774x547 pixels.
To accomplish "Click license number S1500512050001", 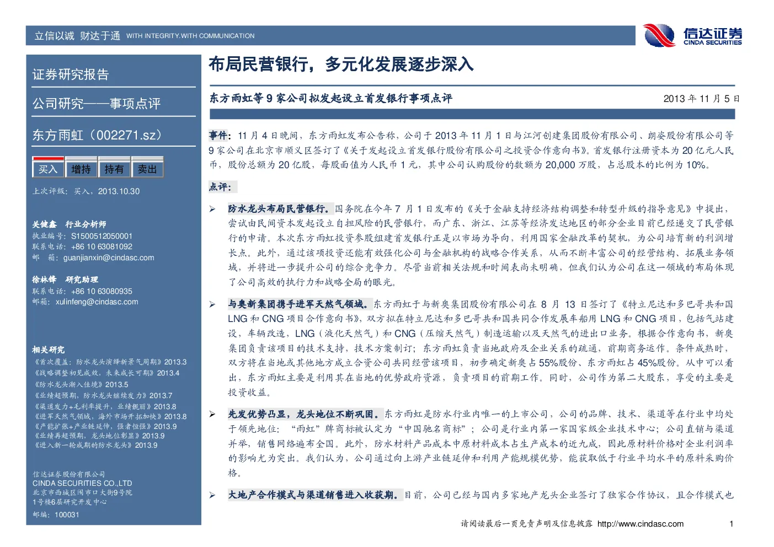I will [102, 236].
